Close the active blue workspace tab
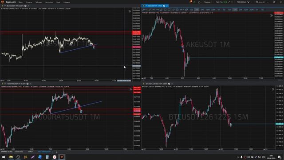This screenshot has width=284, height=160. pos(53,152)
